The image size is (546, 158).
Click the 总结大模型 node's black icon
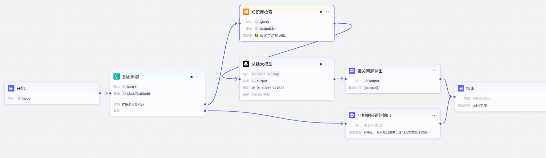[x=246, y=64]
